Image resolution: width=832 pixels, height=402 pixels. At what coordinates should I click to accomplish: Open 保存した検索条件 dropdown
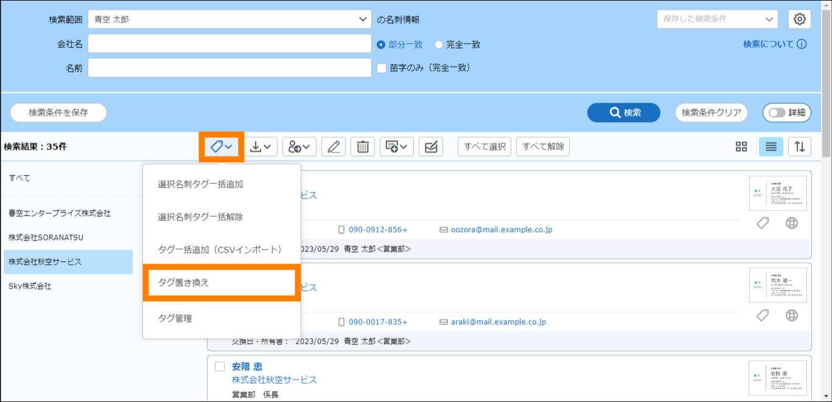(717, 19)
